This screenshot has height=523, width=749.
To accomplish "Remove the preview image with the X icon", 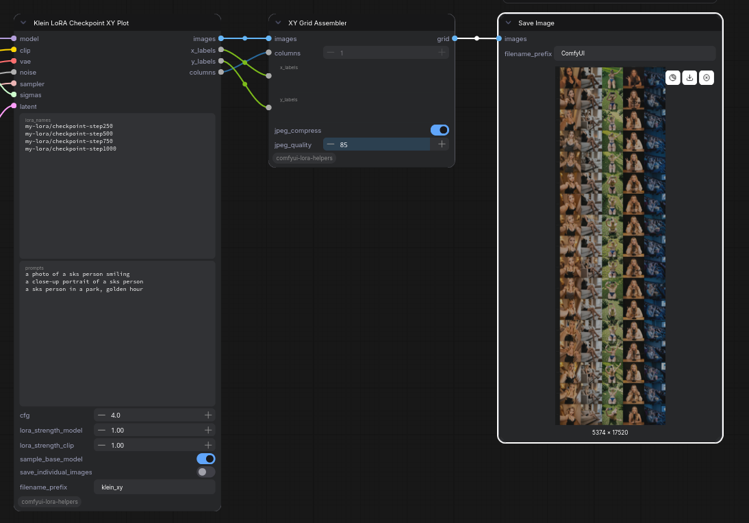I will pos(707,78).
